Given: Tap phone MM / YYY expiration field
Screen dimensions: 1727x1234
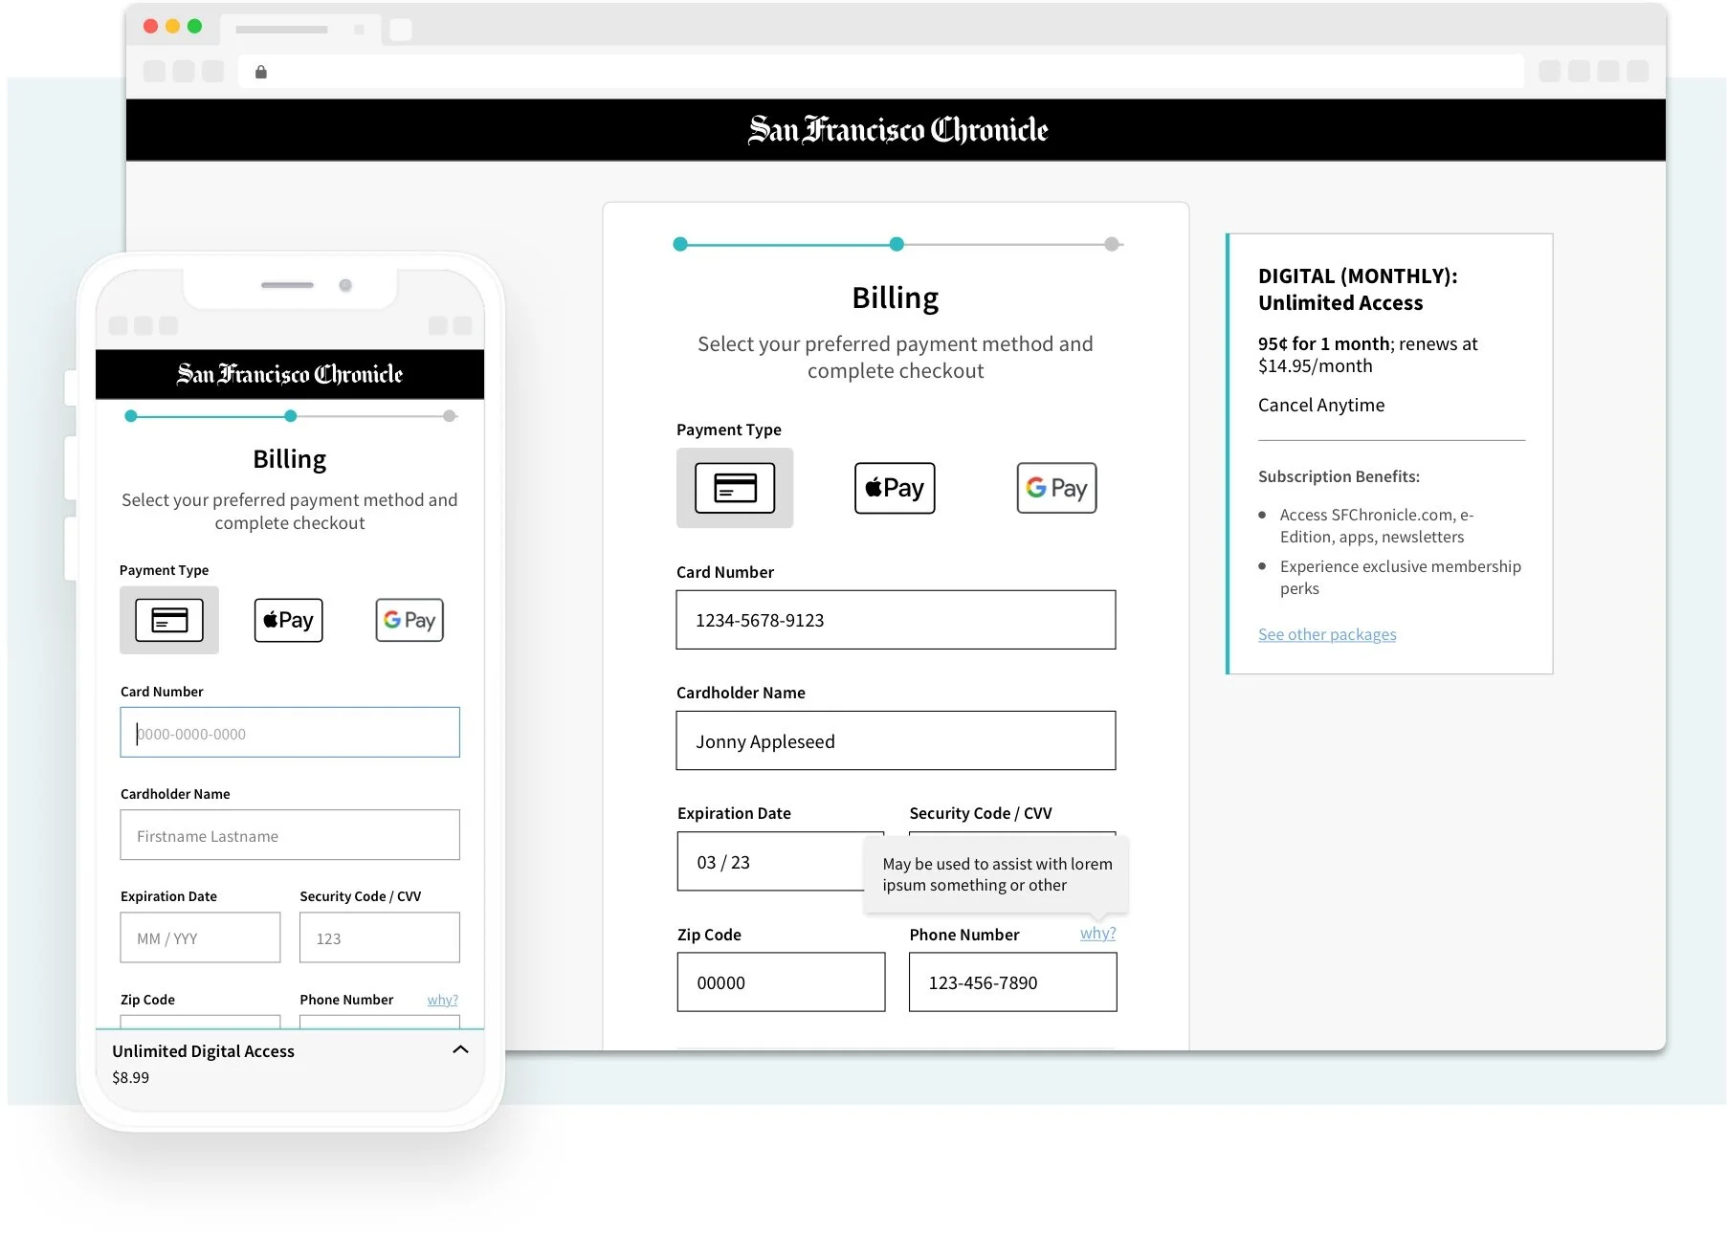Looking at the screenshot, I should coord(200,937).
